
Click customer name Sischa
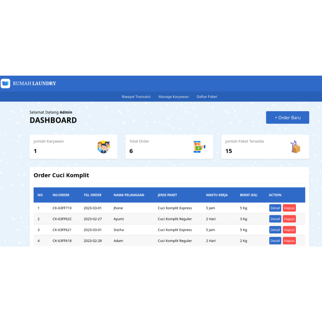point(119,230)
